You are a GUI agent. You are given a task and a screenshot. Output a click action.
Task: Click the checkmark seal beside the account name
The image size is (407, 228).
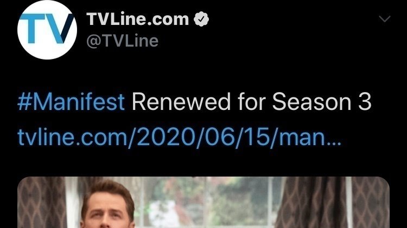click(201, 19)
